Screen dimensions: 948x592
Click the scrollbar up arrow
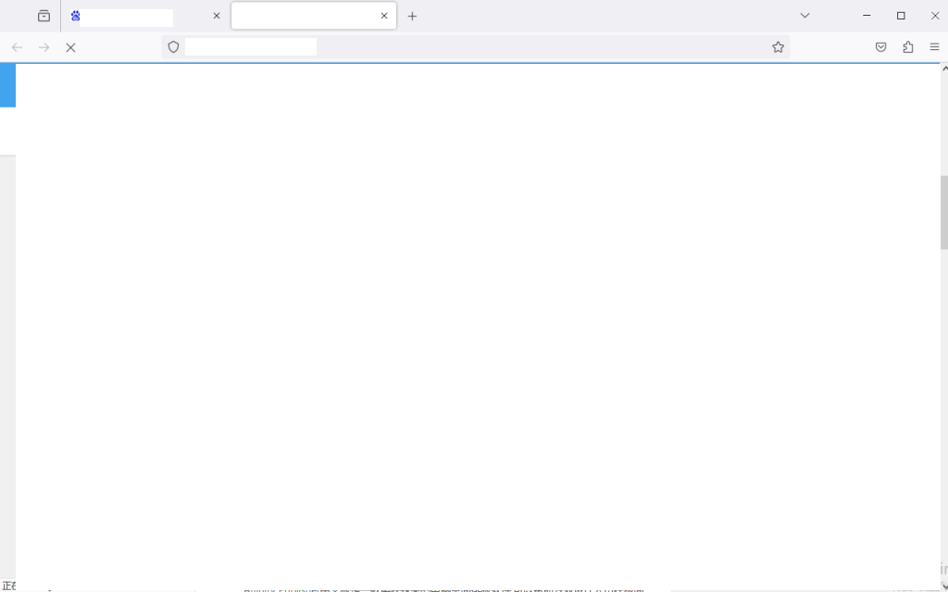(x=944, y=69)
